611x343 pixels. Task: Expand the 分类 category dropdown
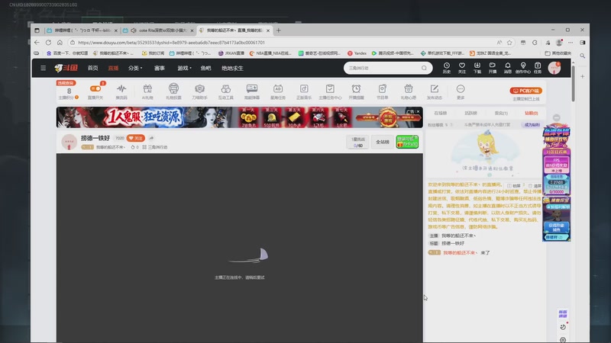(x=135, y=68)
